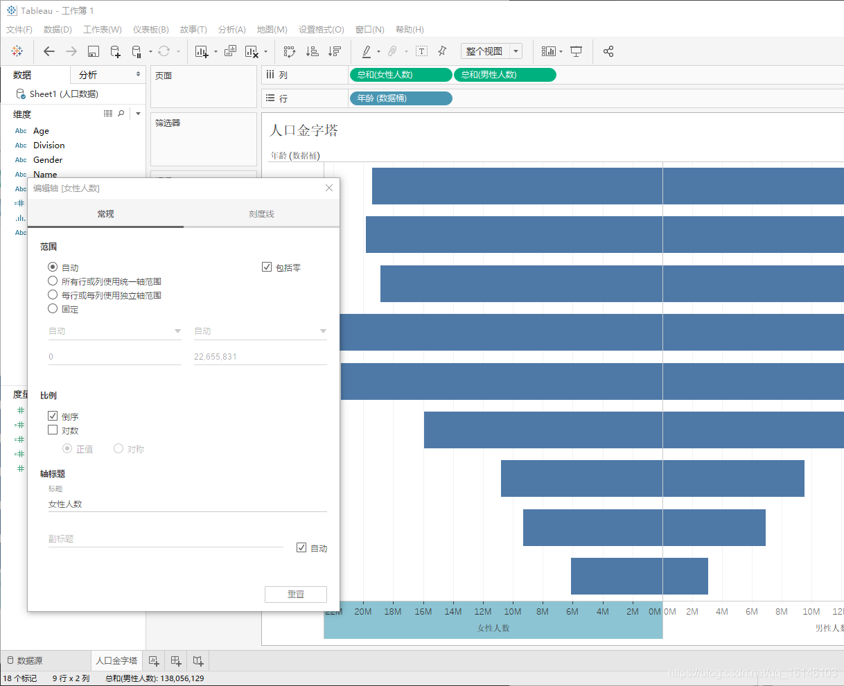
Task: Open the 工作表(W) menu
Action: 103,30
